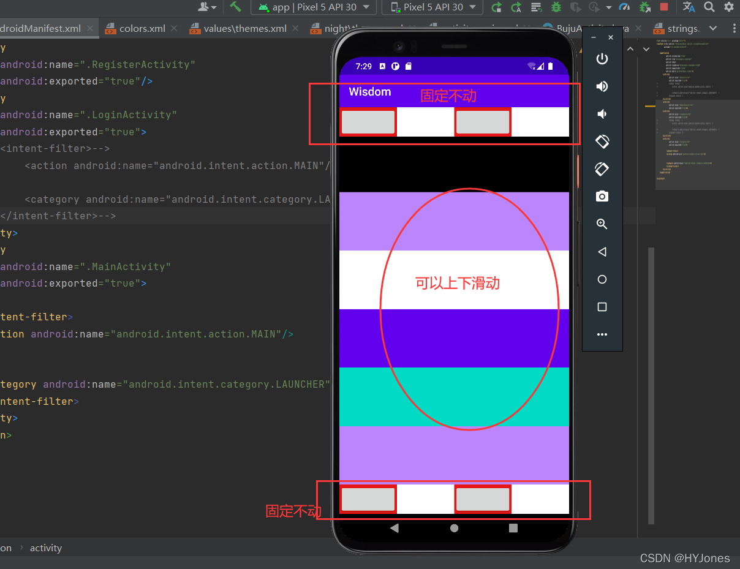Click the translation icon in toolbar
Image resolution: width=740 pixels, height=569 pixels.
tap(689, 7)
